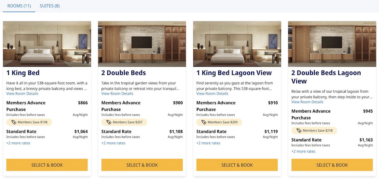379x179 pixels.
Task: Show +2 more rates for 1 King Bed Lagoon View
Action: 208,143
